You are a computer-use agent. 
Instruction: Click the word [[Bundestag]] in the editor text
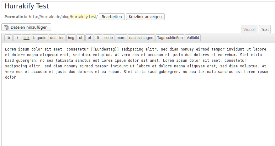(x=105, y=49)
